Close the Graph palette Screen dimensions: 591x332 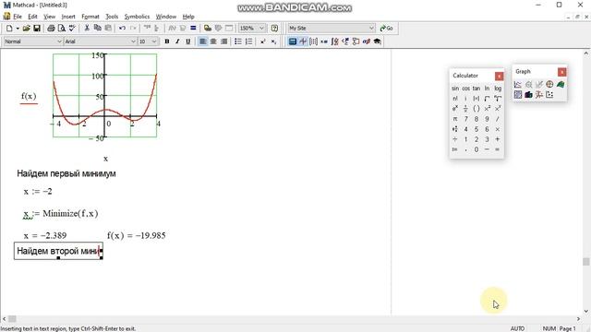coord(561,72)
